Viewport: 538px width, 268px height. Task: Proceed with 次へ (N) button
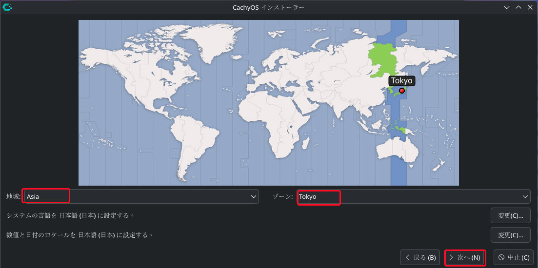464,257
